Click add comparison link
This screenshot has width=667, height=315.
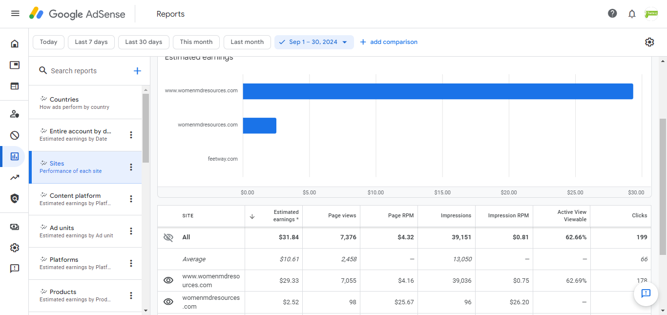(389, 42)
